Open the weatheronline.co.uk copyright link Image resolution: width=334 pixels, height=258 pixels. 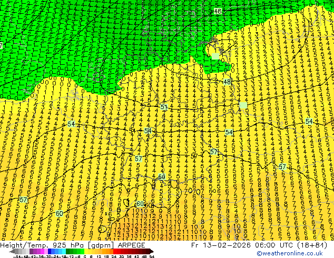[x=290, y=253]
